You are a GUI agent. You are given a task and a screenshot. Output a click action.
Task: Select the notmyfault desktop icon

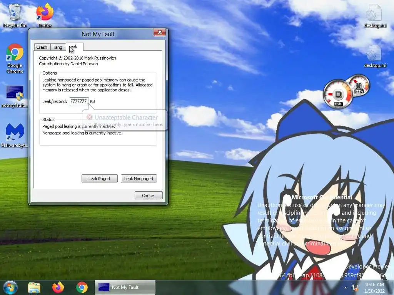pos(14,96)
